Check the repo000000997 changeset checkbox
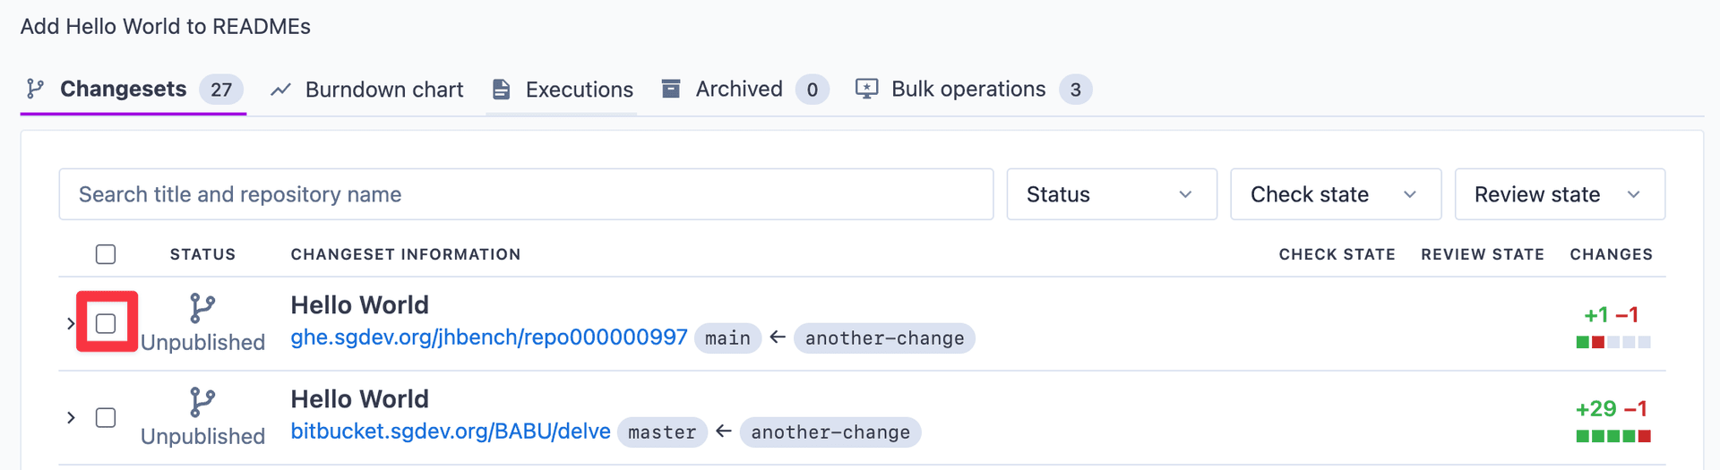Viewport: 1720px width, 470px height. (106, 323)
